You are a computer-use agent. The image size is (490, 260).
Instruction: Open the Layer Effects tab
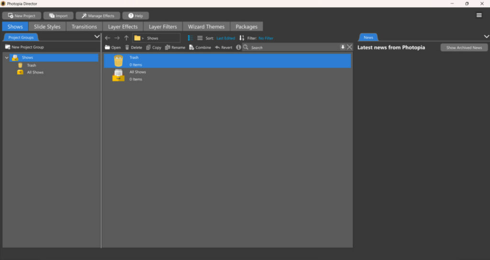pyautogui.click(x=123, y=27)
